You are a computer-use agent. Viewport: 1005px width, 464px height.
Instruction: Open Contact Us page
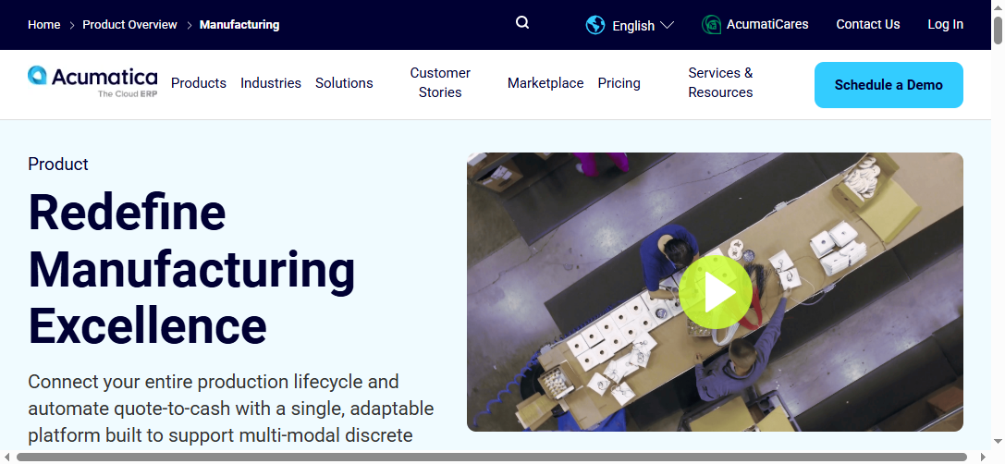[868, 24]
